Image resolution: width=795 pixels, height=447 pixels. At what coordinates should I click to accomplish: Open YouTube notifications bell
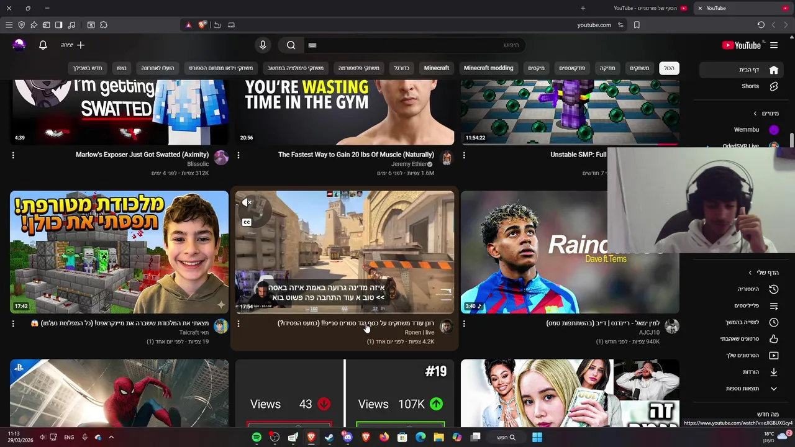tap(43, 45)
